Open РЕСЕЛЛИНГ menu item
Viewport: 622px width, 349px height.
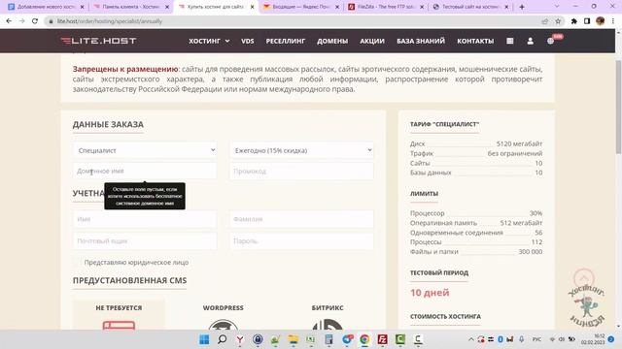tap(286, 41)
